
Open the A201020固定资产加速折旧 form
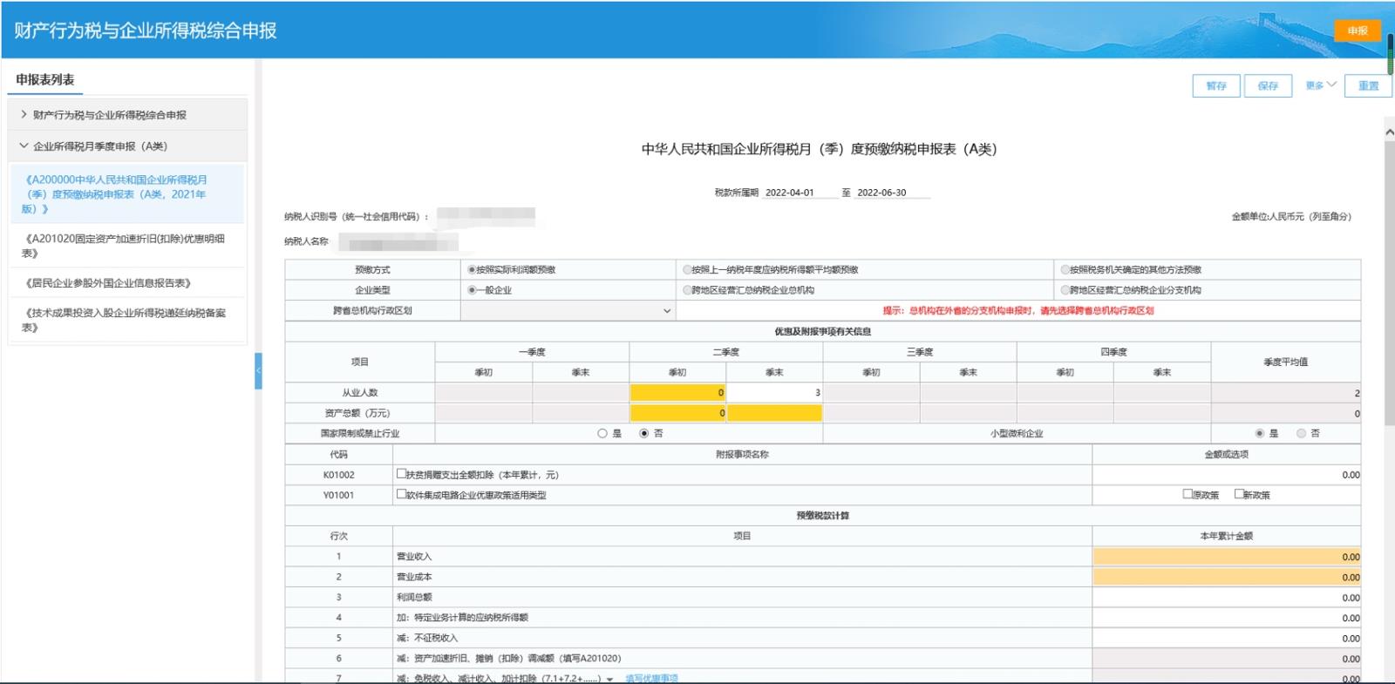click(123, 245)
